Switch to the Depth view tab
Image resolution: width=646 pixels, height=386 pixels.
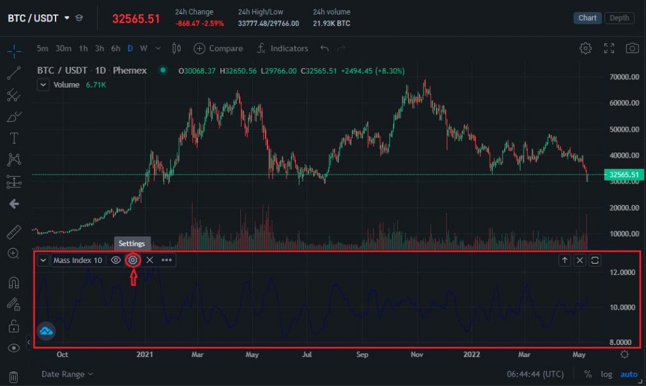[x=619, y=18]
